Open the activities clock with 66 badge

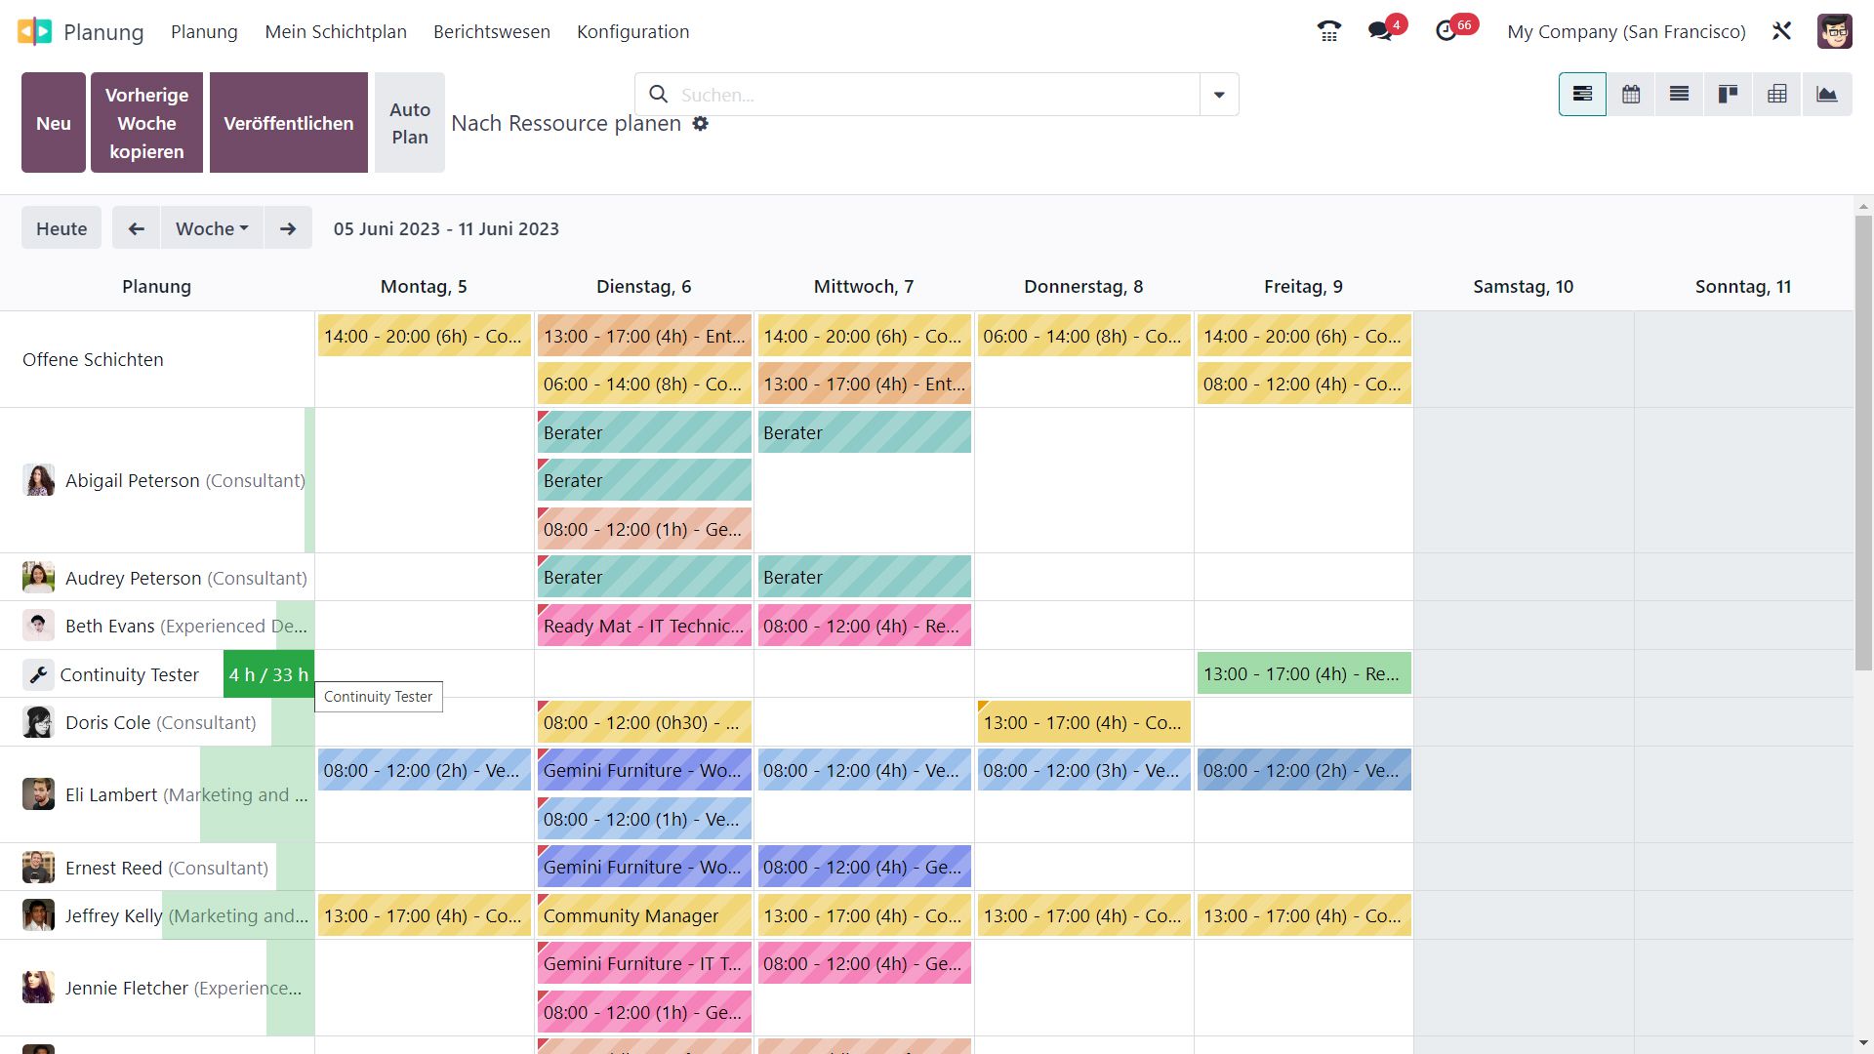(1446, 31)
